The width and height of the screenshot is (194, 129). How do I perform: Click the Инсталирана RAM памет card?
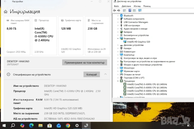(17, 36)
